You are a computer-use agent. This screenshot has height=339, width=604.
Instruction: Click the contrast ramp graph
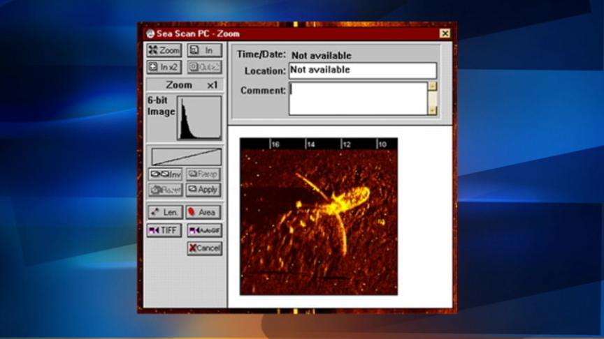(187, 157)
